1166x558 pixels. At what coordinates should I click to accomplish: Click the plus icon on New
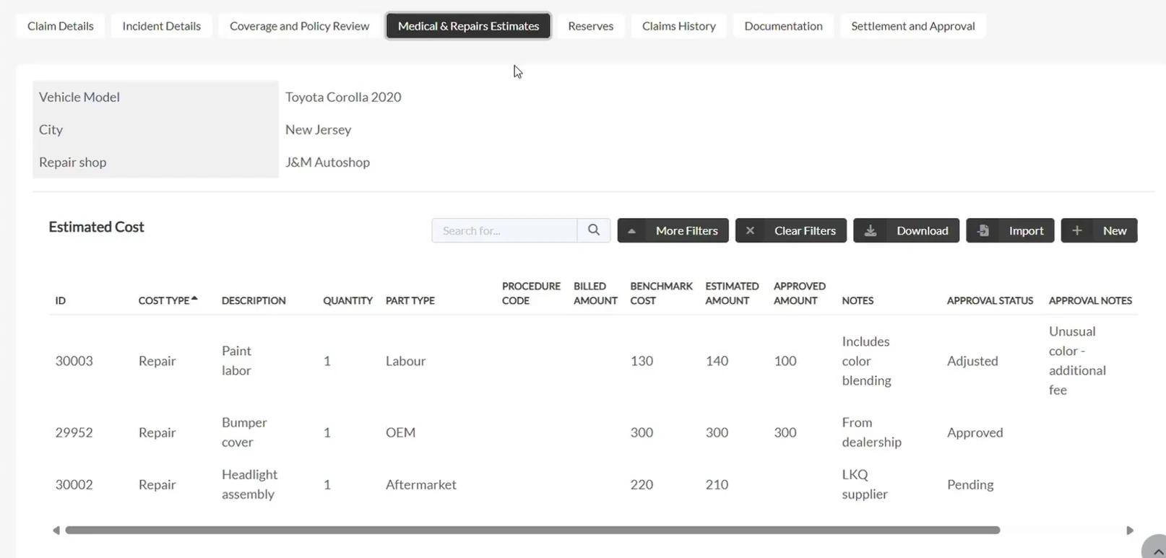1077,230
